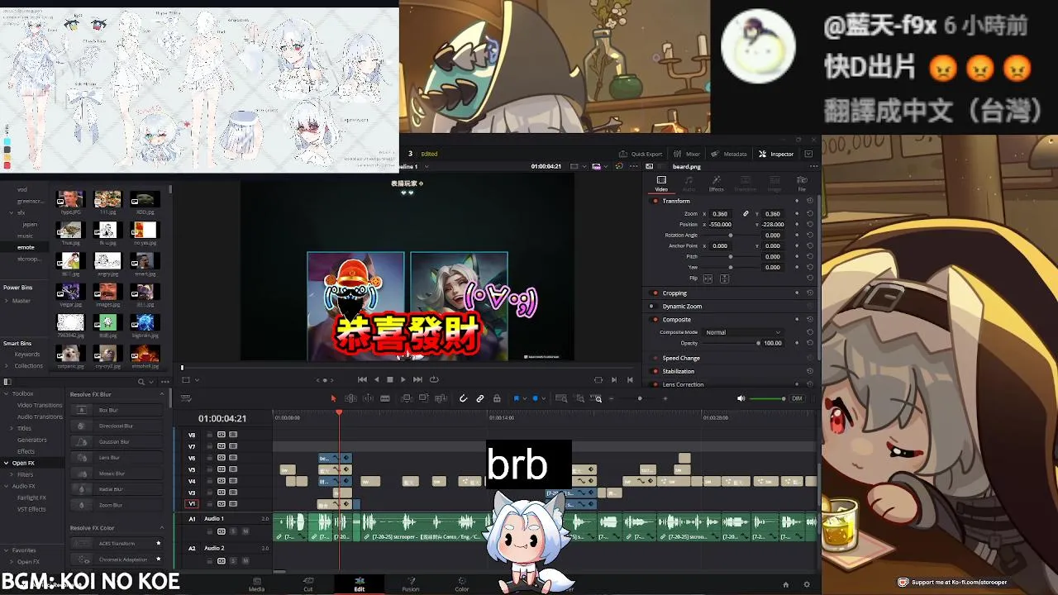Open the Timeline View Options icon

[186, 398]
